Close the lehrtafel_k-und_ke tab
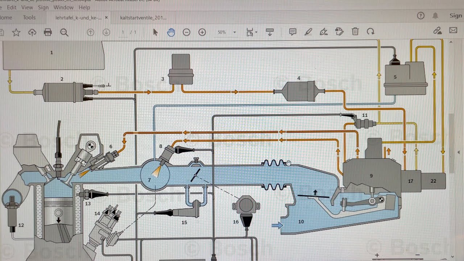The height and width of the screenshot is (261, 464). [106, 17]
